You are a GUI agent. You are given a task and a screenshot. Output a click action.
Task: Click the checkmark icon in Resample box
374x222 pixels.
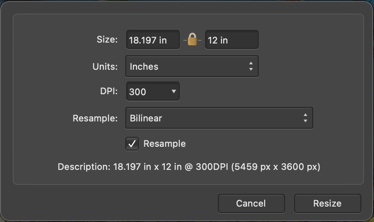point(132,144)
